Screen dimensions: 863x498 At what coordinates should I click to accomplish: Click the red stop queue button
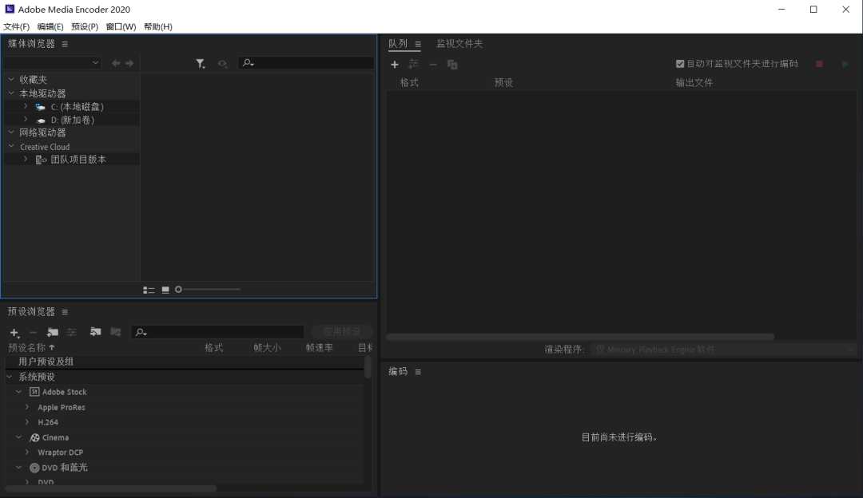[x=819, y=65]
